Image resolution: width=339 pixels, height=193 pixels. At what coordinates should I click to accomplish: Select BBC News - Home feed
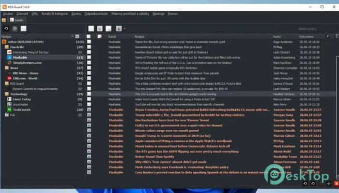[26, 73]
